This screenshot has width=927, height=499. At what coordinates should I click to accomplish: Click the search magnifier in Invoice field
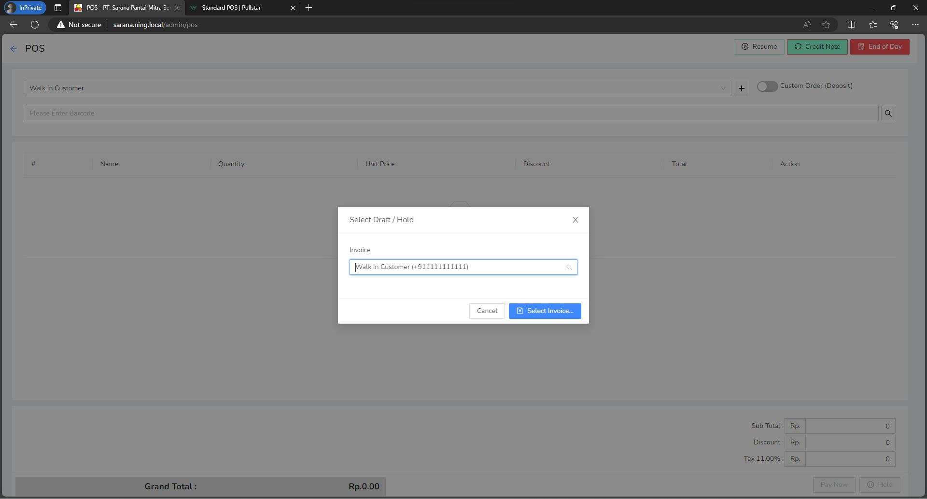coord(569,267)
